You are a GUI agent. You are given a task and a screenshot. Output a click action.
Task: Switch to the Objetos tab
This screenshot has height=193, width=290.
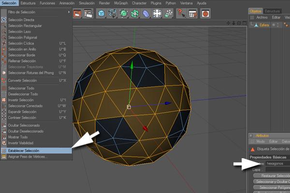255,11
